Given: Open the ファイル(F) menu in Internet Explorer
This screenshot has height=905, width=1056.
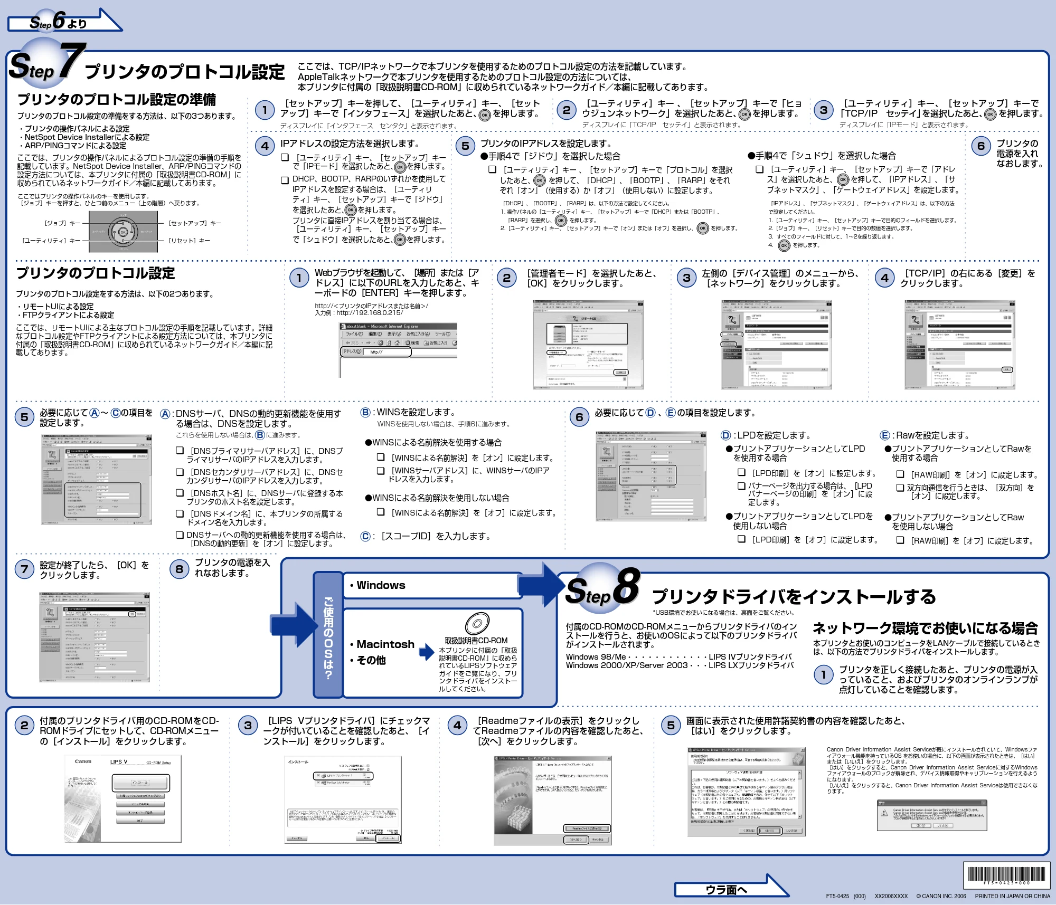Looking at the screenshot, I should pyautogui.click(x=354, y=334).
